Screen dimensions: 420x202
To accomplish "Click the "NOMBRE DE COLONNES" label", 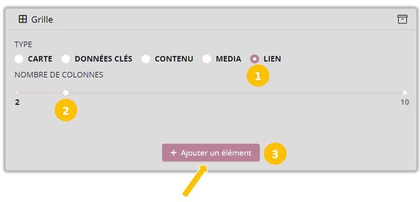I will coord(59,75).
